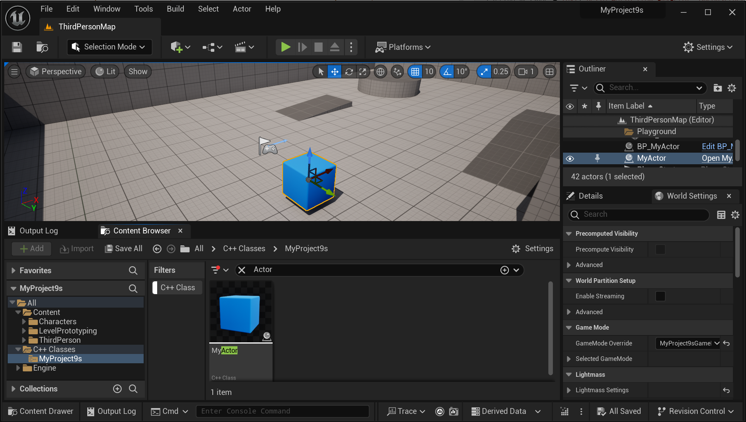
Task: Activate the Select objects cursor tool
Action: tap(320, 71)
